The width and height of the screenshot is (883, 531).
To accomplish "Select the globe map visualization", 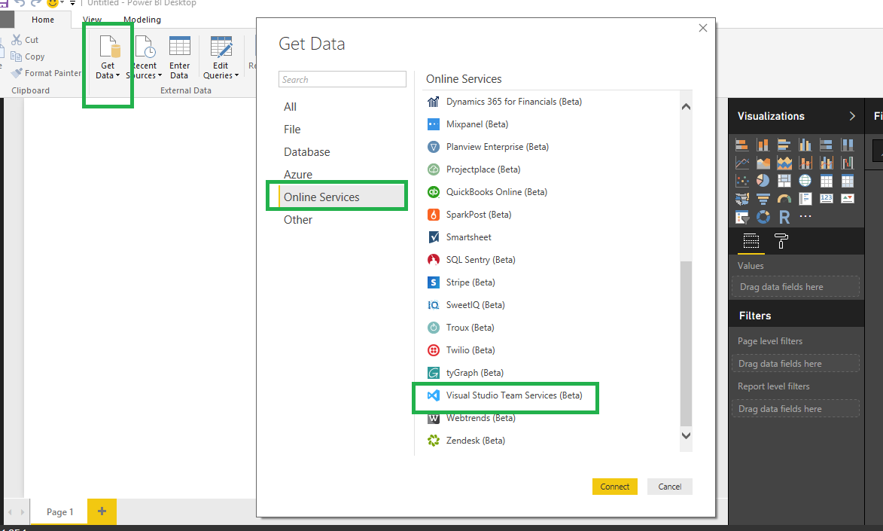I will click(x=805, y=180).
